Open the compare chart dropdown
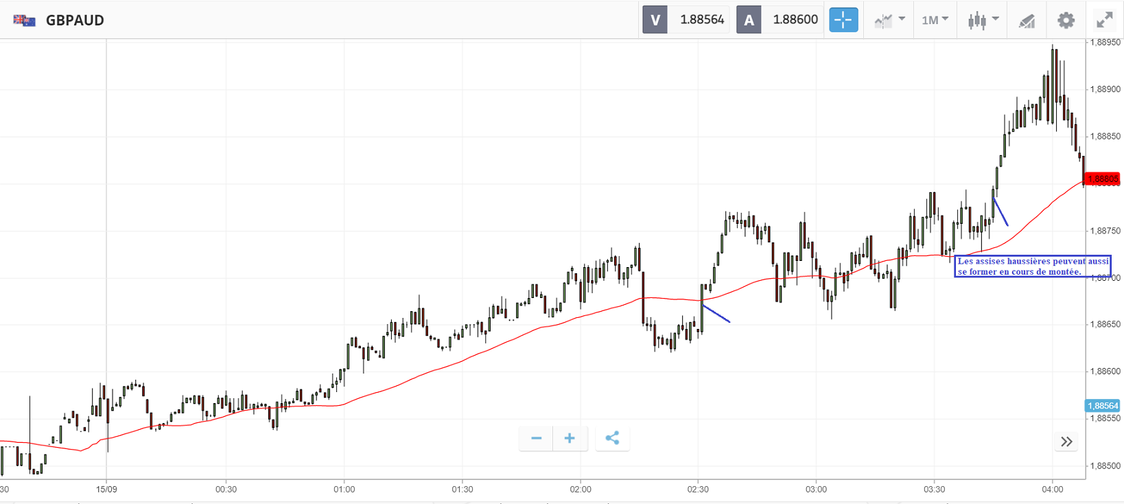 pos(889,20)
